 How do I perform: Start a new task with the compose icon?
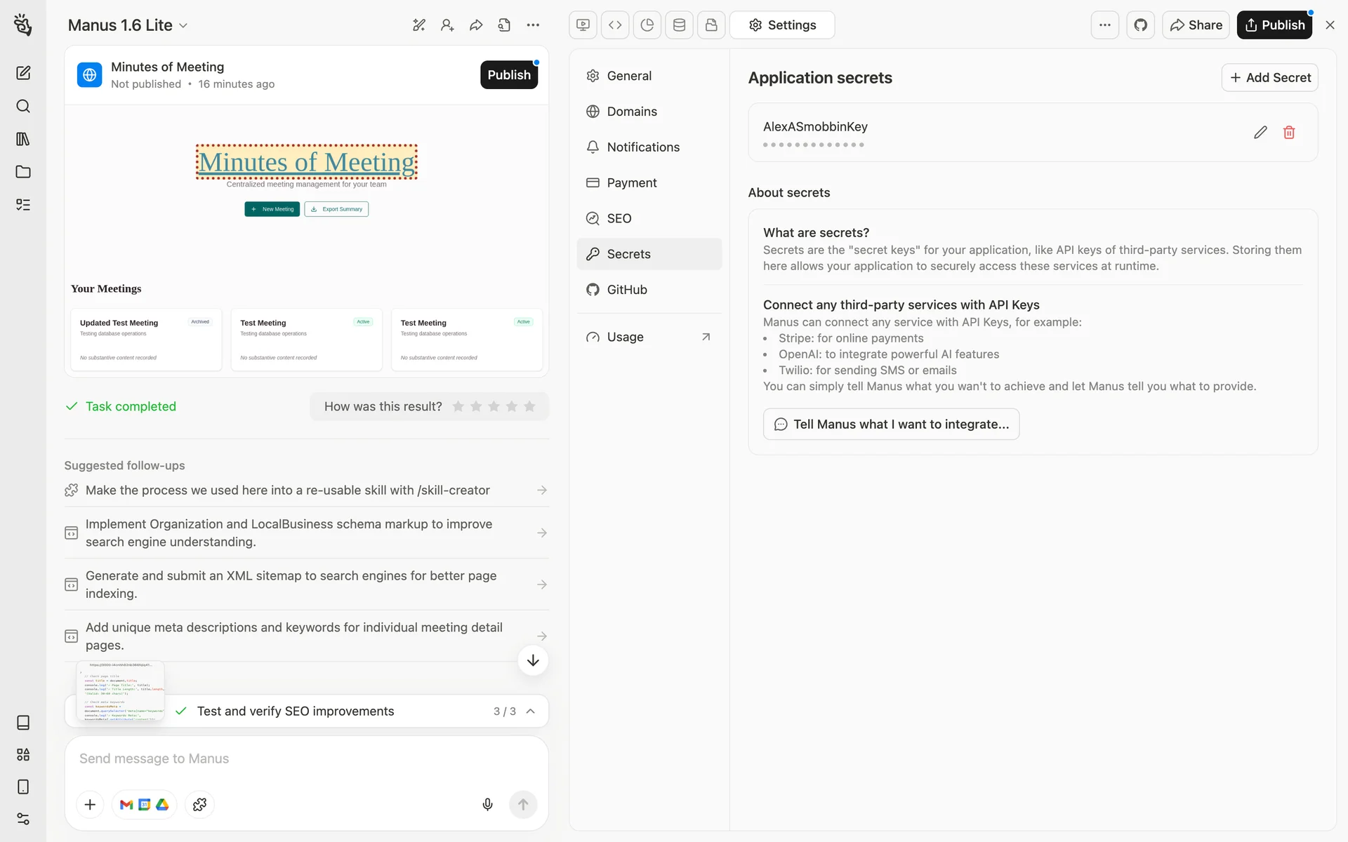(23, 73)
